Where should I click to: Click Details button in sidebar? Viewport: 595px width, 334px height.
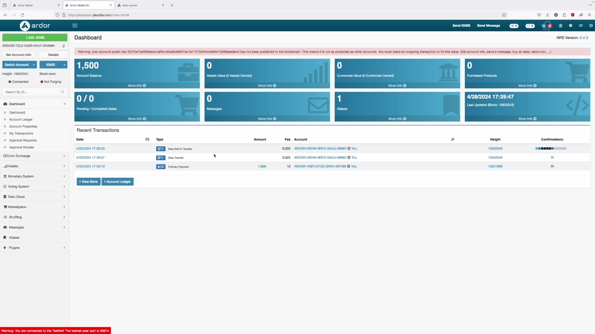(53, 55)
